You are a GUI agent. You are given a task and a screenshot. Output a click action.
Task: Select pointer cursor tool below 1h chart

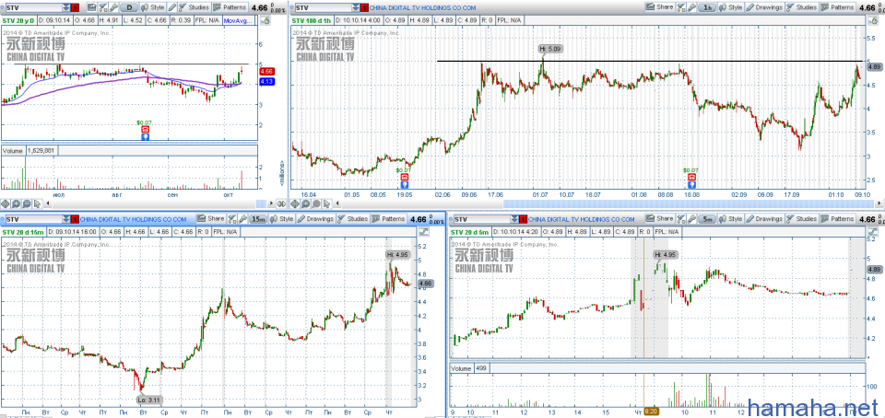click(x=326, y=203)
